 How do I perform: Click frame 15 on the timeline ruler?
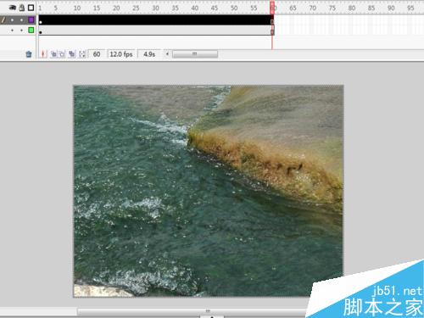tap(97, 8)
